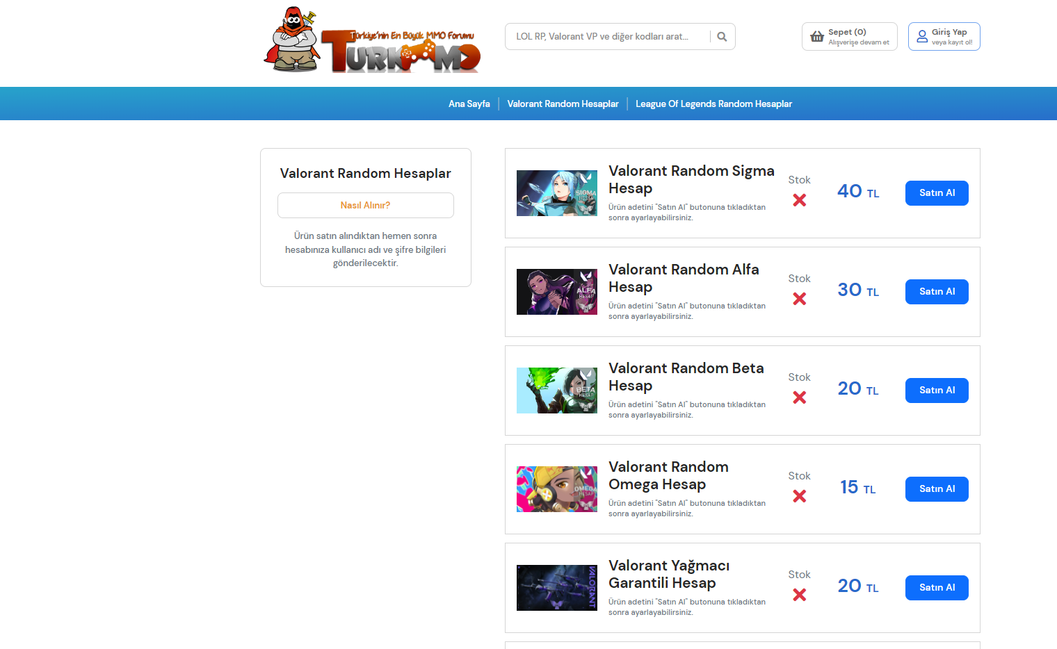Click the sidebar heading Valorant Random Hesaplar

(x=366, y=174)
